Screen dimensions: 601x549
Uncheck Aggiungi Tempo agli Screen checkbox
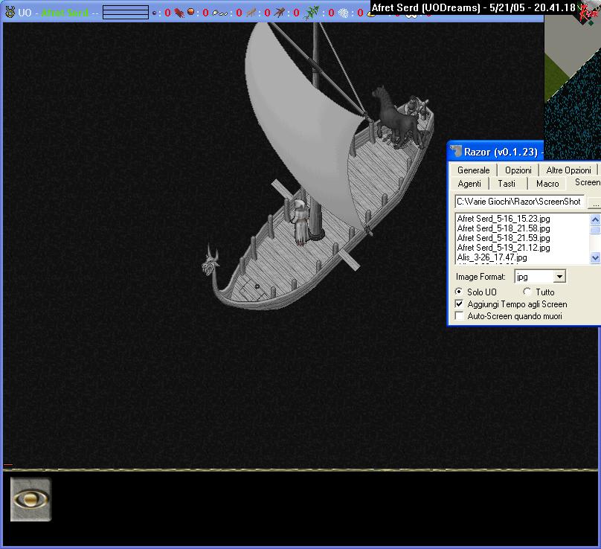point(459,304)
